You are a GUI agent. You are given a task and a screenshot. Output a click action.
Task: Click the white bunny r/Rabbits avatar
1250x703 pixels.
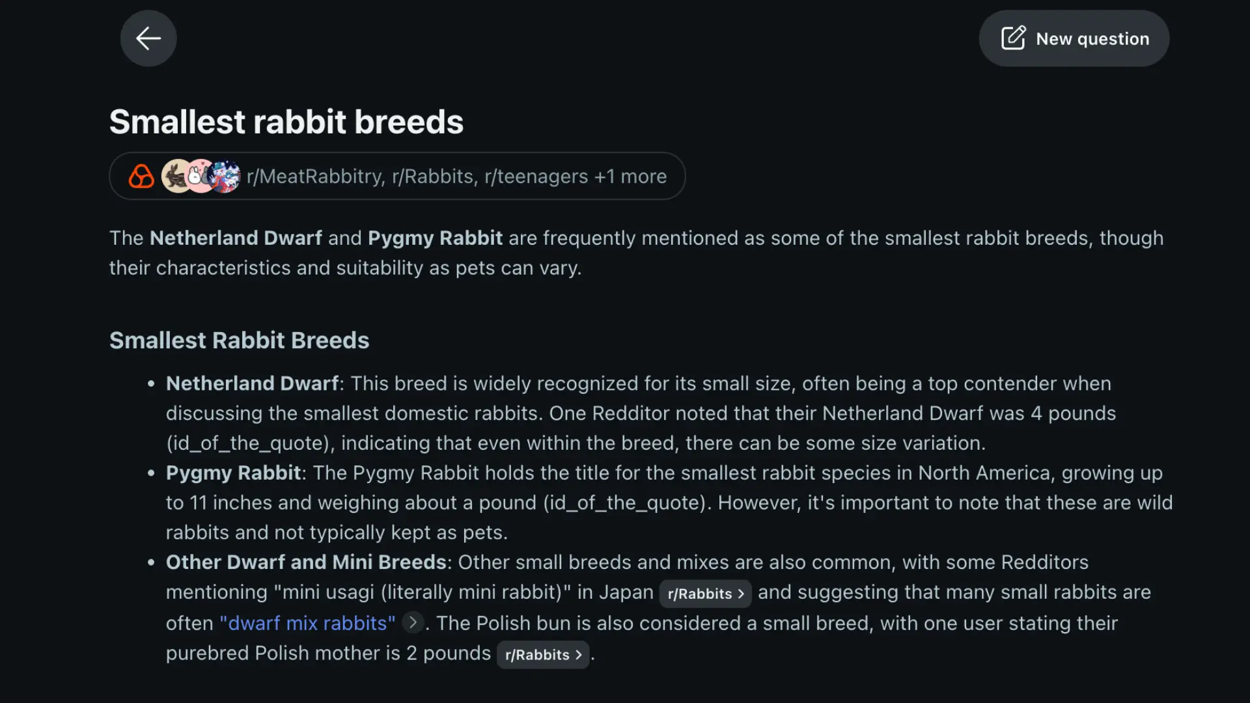pos(197,176)
